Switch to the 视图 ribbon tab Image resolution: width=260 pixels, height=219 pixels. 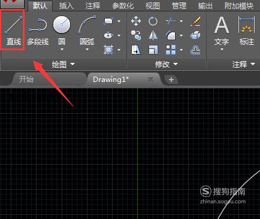pos(153,6)
